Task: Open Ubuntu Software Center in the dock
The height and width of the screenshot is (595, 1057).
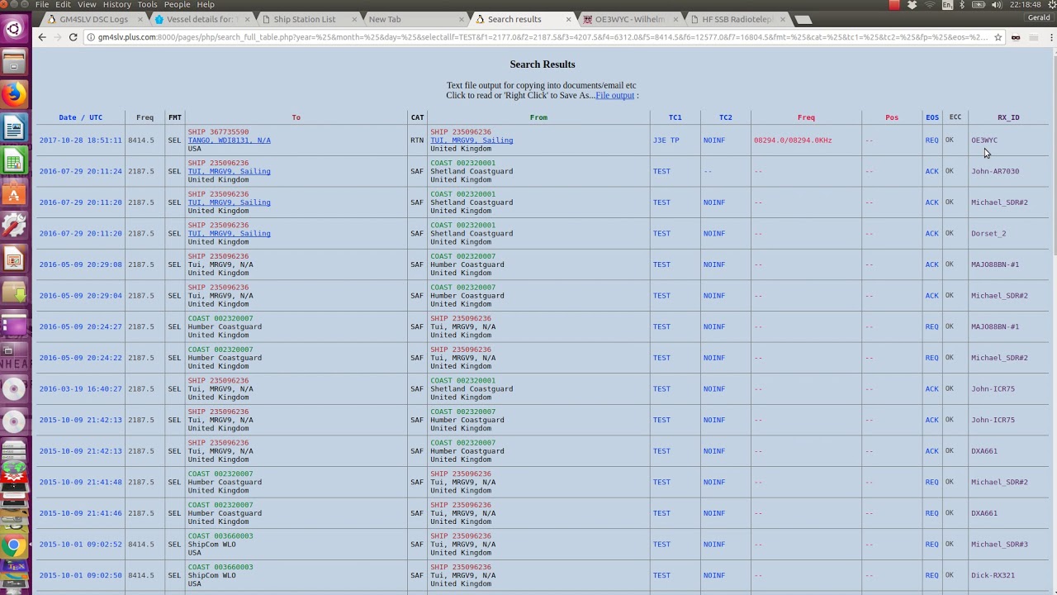Action: point(14,193)
